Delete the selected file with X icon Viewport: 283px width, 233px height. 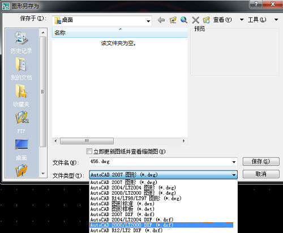coord(195,20)
